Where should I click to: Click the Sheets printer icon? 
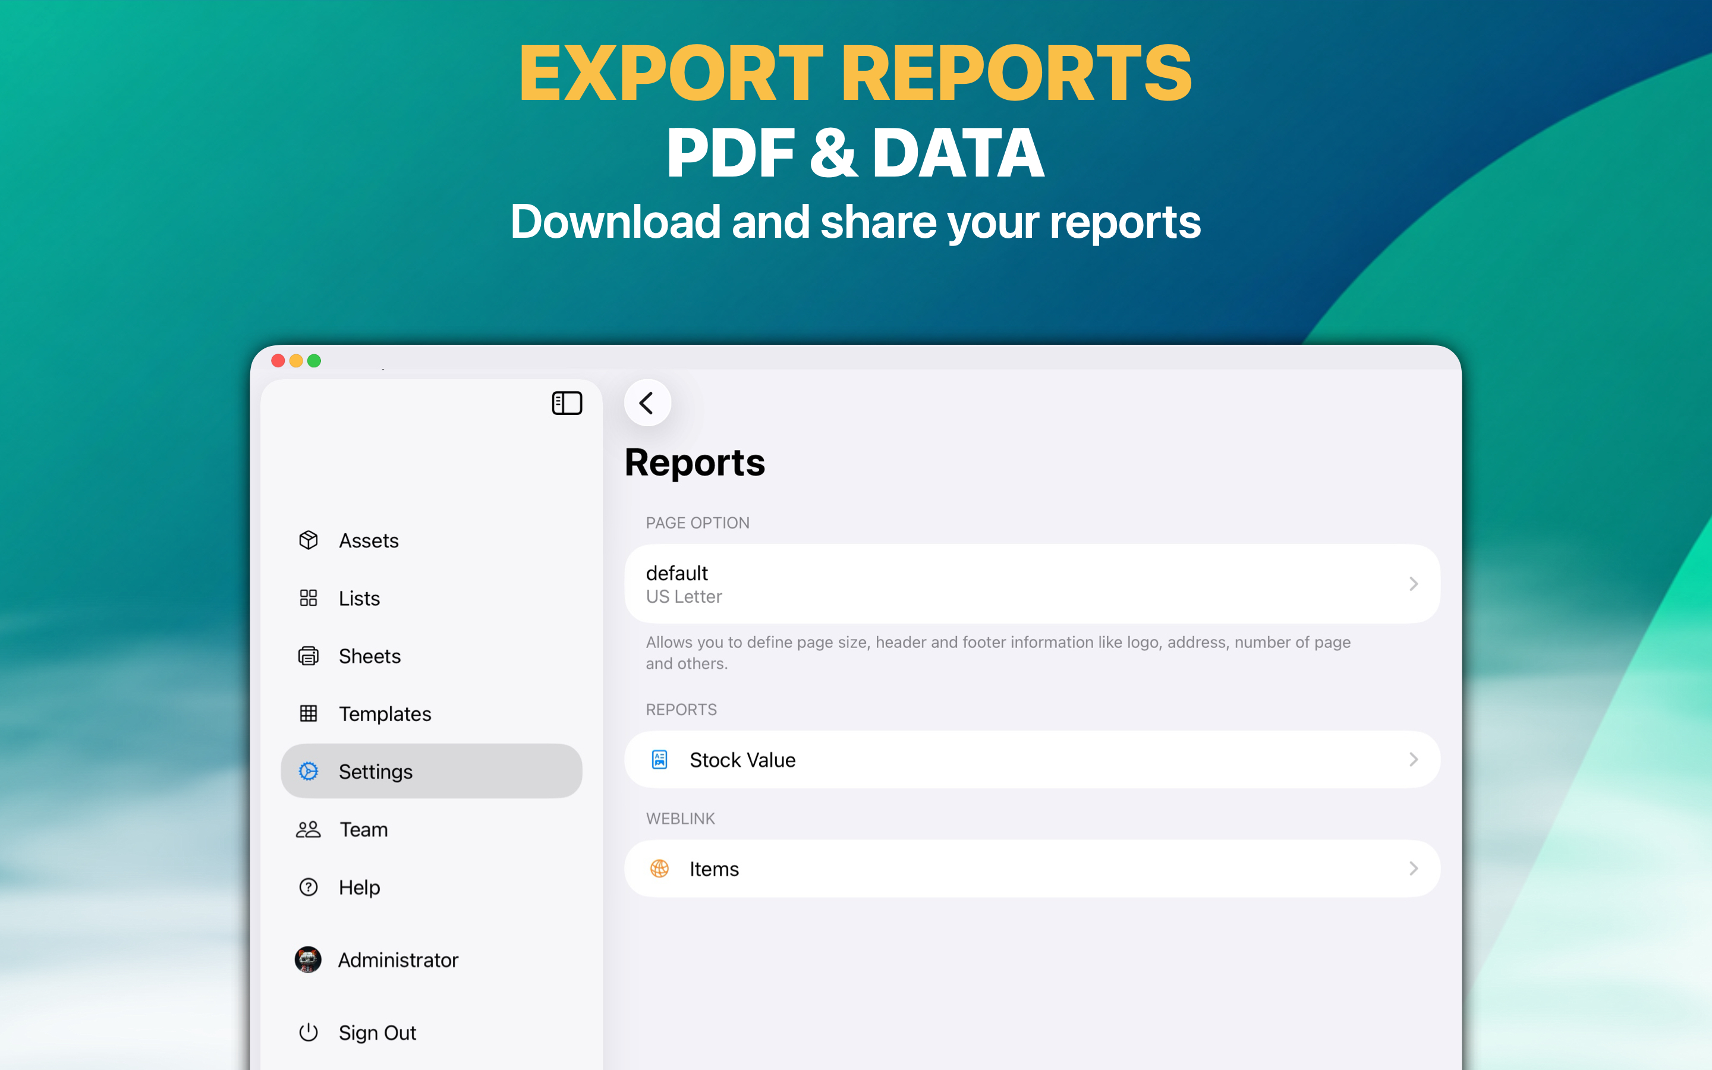[309, 656]
